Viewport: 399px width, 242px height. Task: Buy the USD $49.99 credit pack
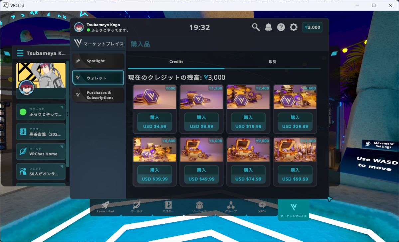(x=201, y=175)
